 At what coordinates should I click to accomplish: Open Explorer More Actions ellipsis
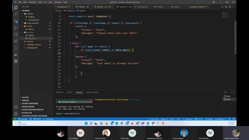tap(50, 7)
